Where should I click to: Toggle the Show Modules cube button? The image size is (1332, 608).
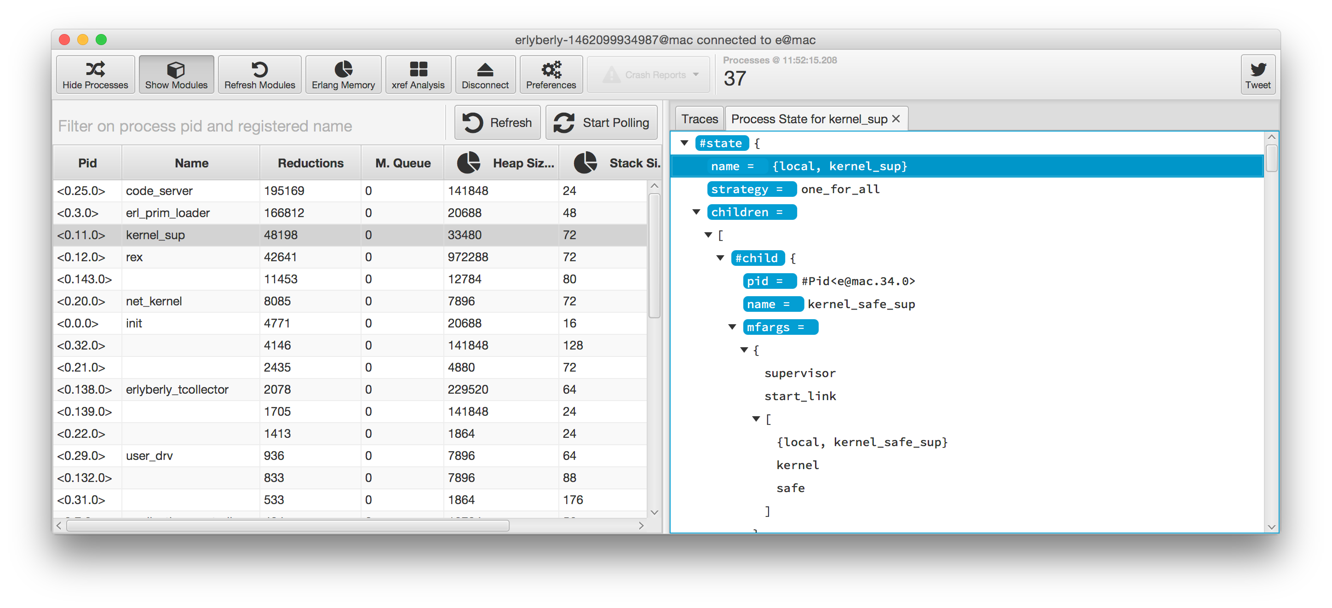176,69
